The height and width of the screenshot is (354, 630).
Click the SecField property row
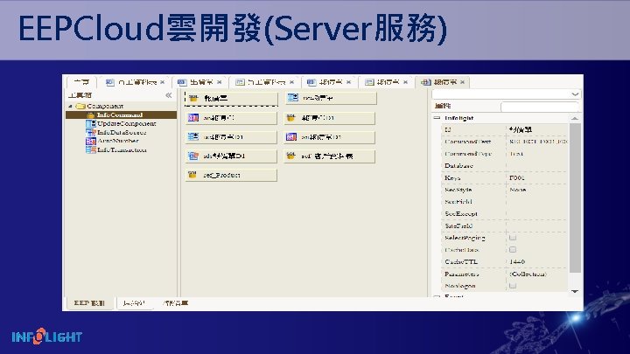(506, 202)
